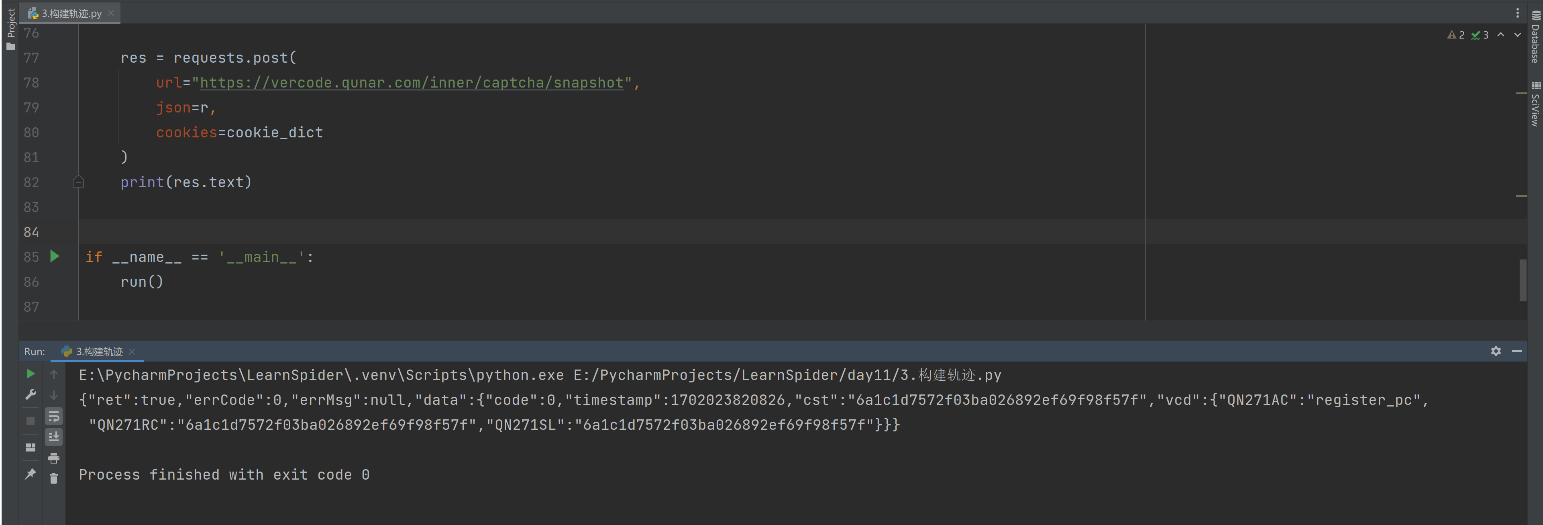Click the editor vertical scrollbar thumb

click(x=1523, y=280)
